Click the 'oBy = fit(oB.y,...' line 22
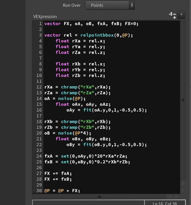Screen dimensions: 191x205 [107, 145]
